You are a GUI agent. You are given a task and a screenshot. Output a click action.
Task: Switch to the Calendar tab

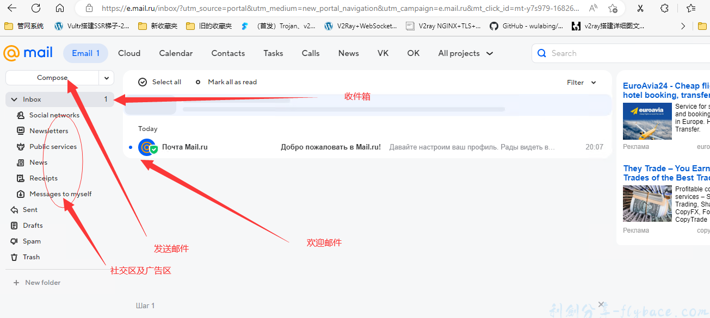point(176,53)
